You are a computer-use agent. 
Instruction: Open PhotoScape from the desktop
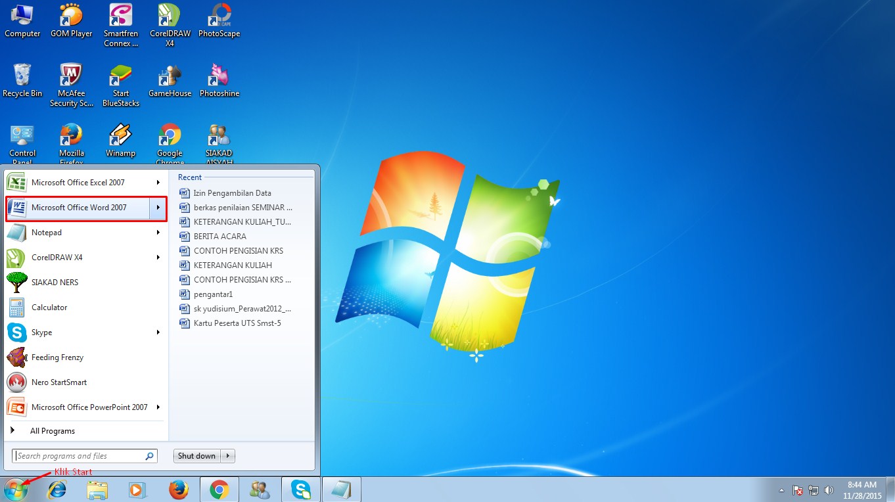pos(219,18)
